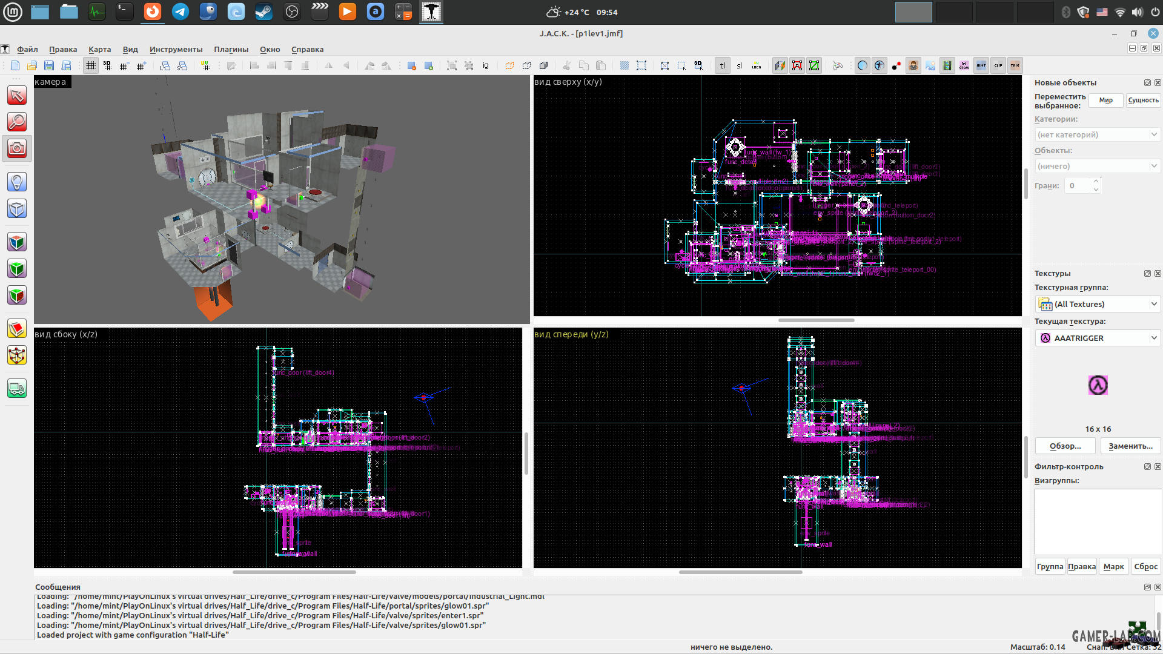Viewport: 1163px width, 654px height.
Task: Select the pointer selection tool
Action: pyautogui.click(x=17, y=95)
